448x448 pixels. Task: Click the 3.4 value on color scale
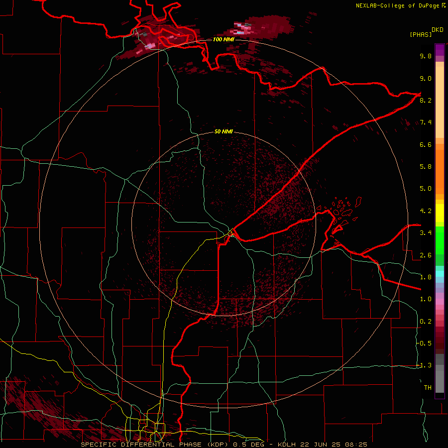pyautogui.click(x=426, y=233)
